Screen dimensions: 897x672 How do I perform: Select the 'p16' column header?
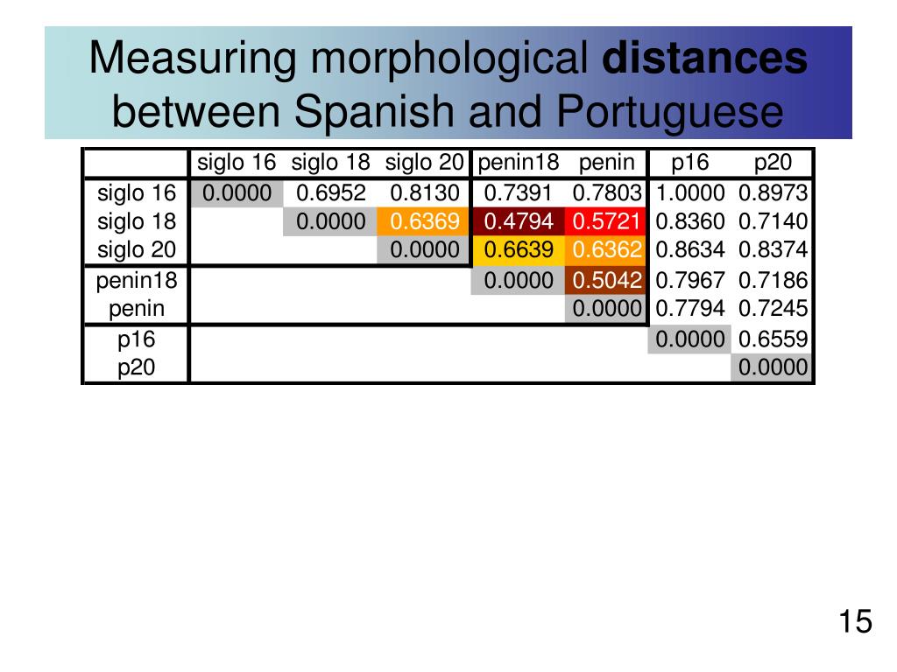pyautogui.click(x=690, y=163)
